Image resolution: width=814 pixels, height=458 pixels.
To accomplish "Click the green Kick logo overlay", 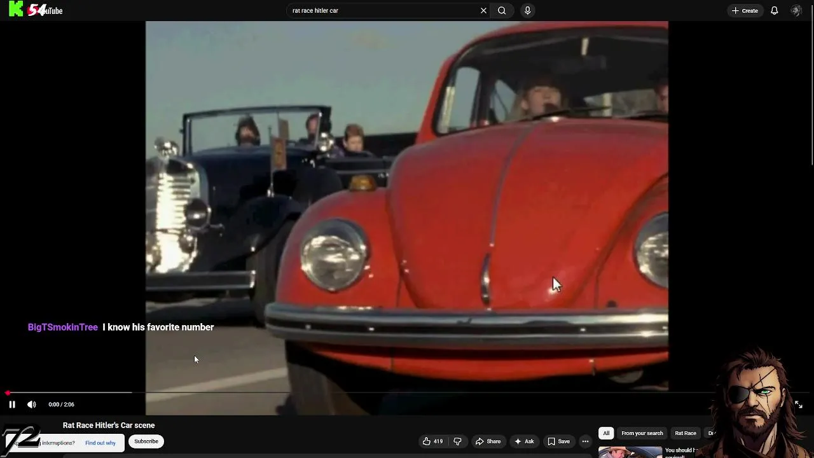I will (16, 9).
